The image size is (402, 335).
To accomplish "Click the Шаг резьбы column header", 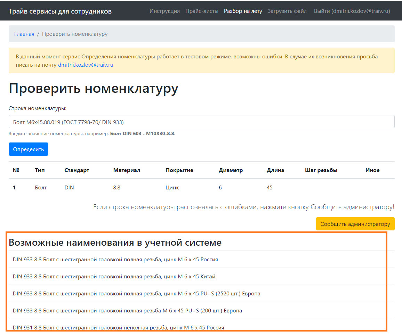I will [321, 170].
